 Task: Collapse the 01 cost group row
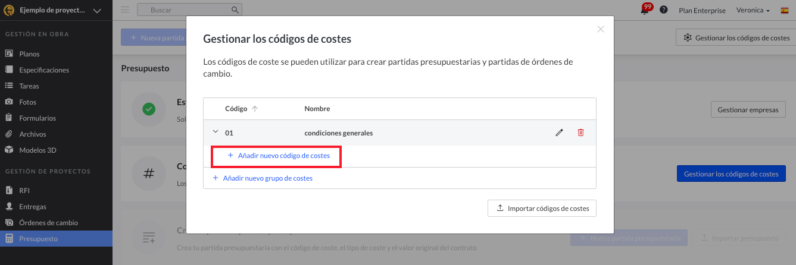click(215, 133)
